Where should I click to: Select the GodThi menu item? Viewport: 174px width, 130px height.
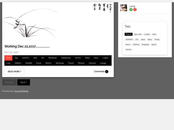point(25,58)
